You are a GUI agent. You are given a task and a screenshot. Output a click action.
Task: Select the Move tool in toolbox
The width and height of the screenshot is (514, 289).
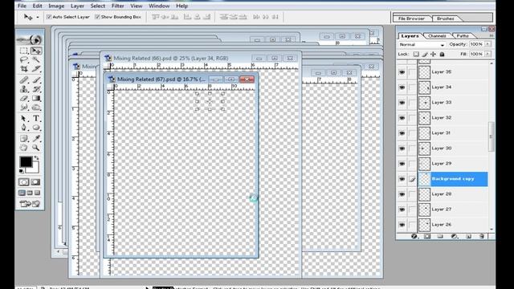tap(36, 51)
